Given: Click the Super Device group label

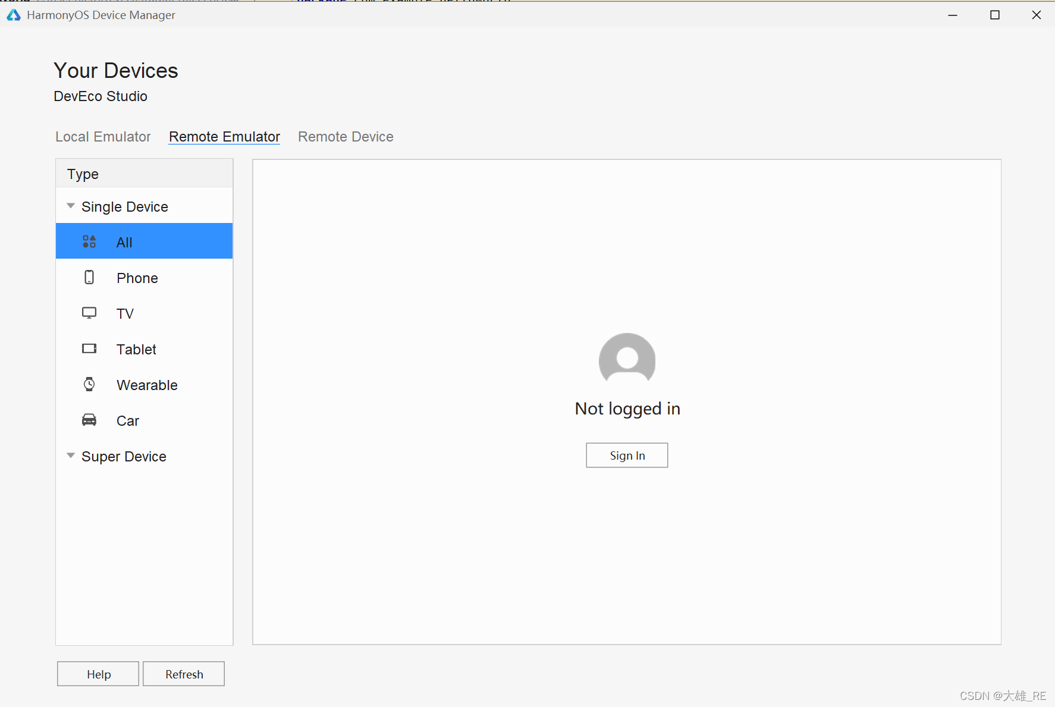Looking at the screenshot, I should coord(124,457).
